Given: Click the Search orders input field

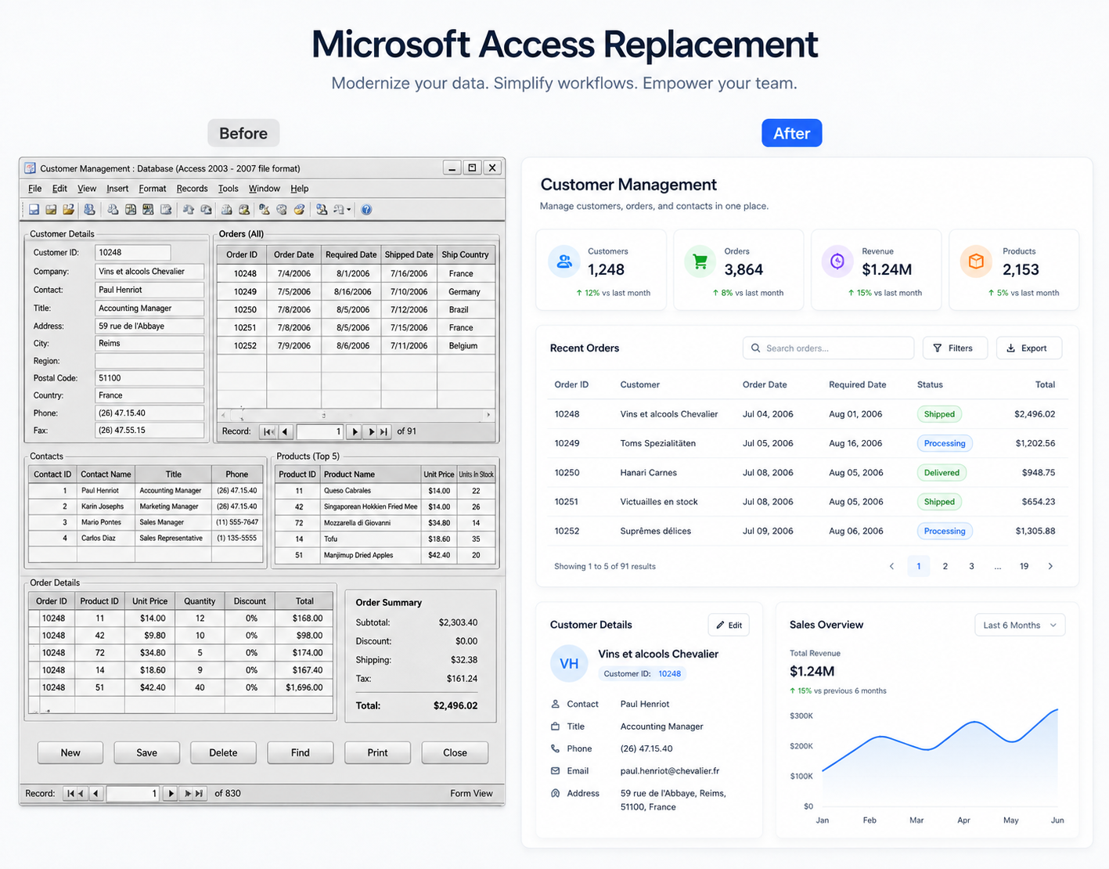Looking at the screenshot, I should [828, 348].
